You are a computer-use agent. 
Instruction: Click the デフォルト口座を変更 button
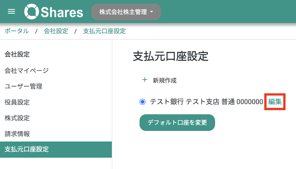[x=177, y=123]
